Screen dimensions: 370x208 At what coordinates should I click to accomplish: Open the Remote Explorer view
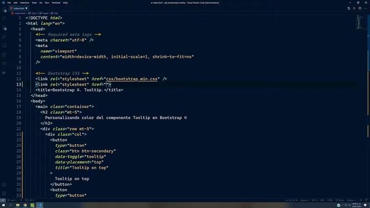[x=5, y=46]
